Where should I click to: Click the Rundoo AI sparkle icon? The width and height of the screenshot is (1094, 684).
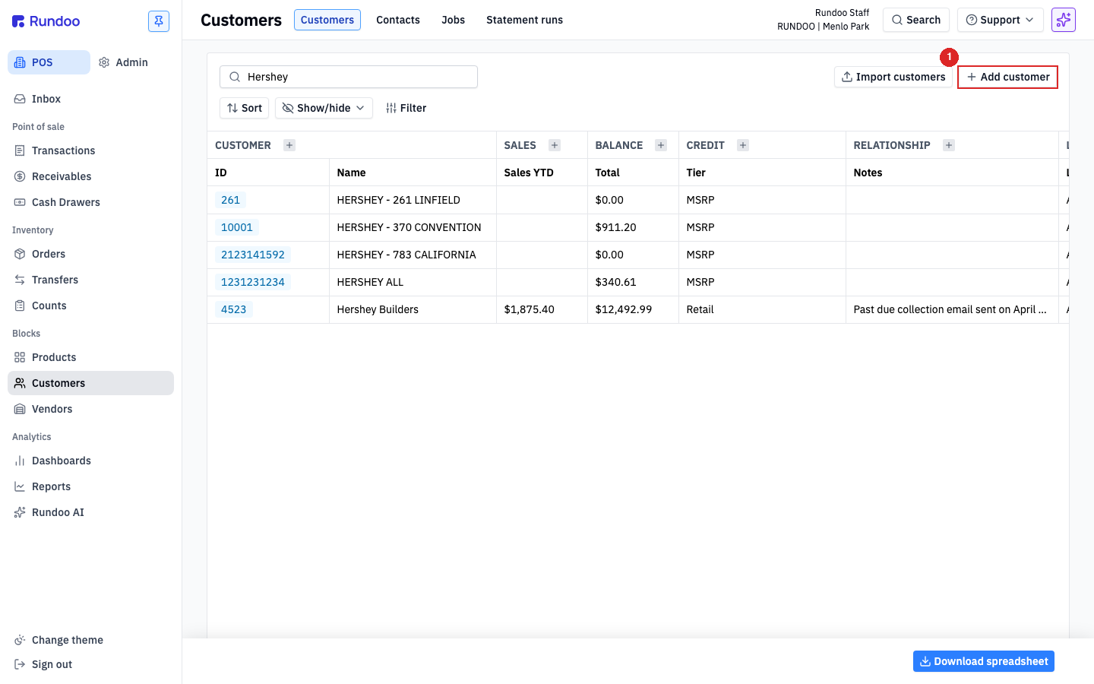click(x=20, y=512)
